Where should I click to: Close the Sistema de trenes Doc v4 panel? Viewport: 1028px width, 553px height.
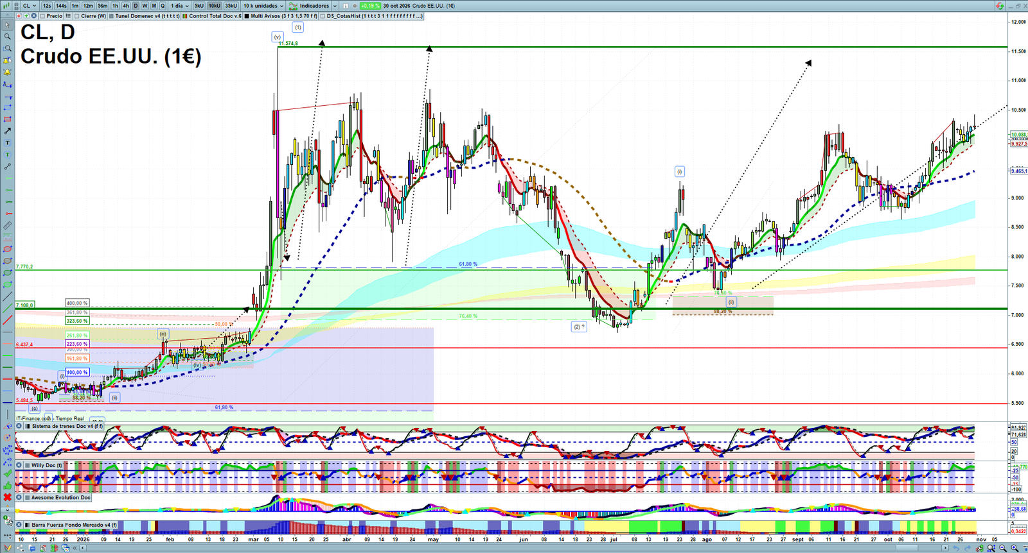[19, 426]
